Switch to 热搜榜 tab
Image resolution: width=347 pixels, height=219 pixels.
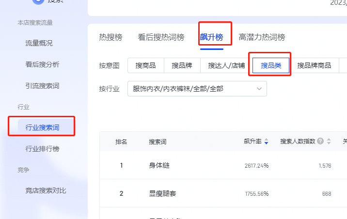(x=110, y=37)
